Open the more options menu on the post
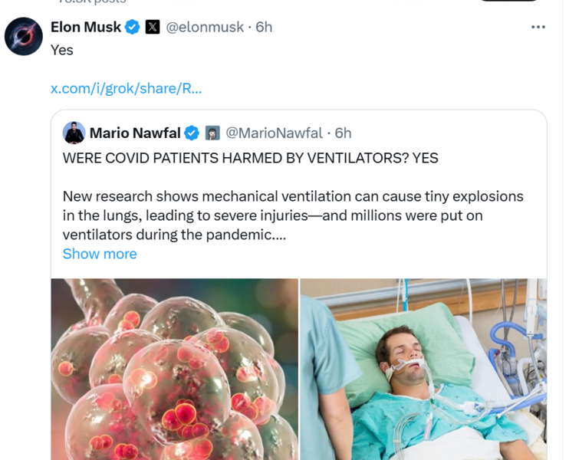 pos(538,27)
